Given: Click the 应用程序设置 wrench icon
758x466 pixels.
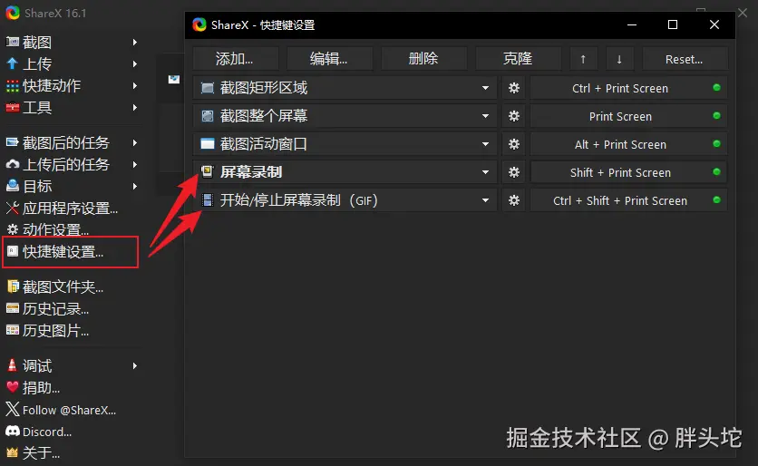Looking at the screenshot, I should pos(12,209).
